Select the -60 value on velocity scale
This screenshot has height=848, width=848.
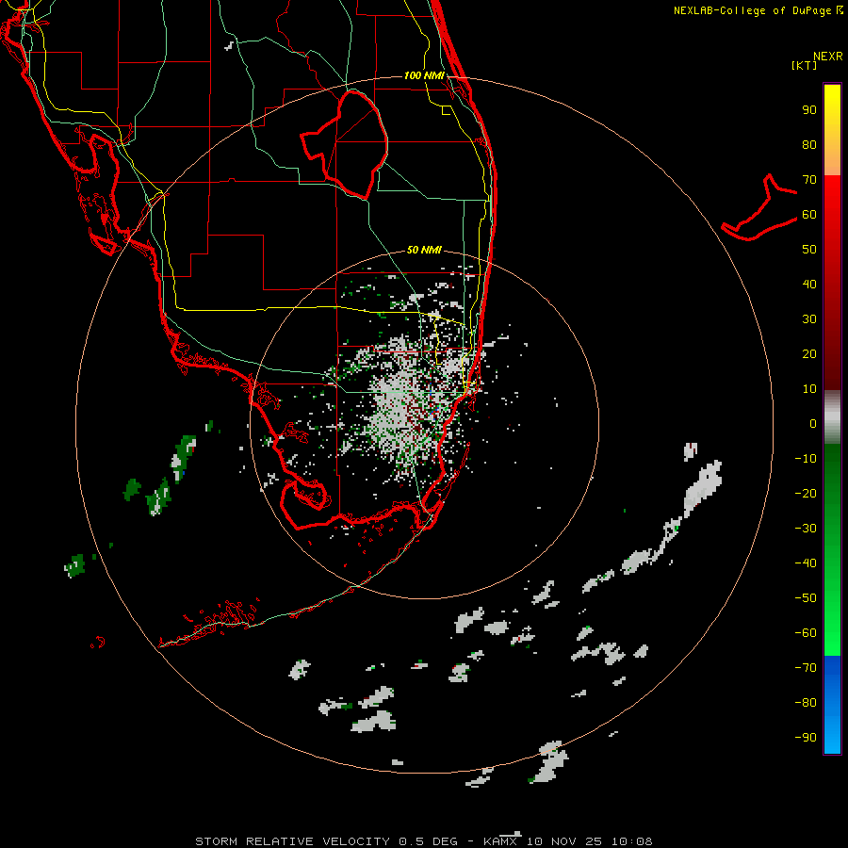[x=806, y=633]
